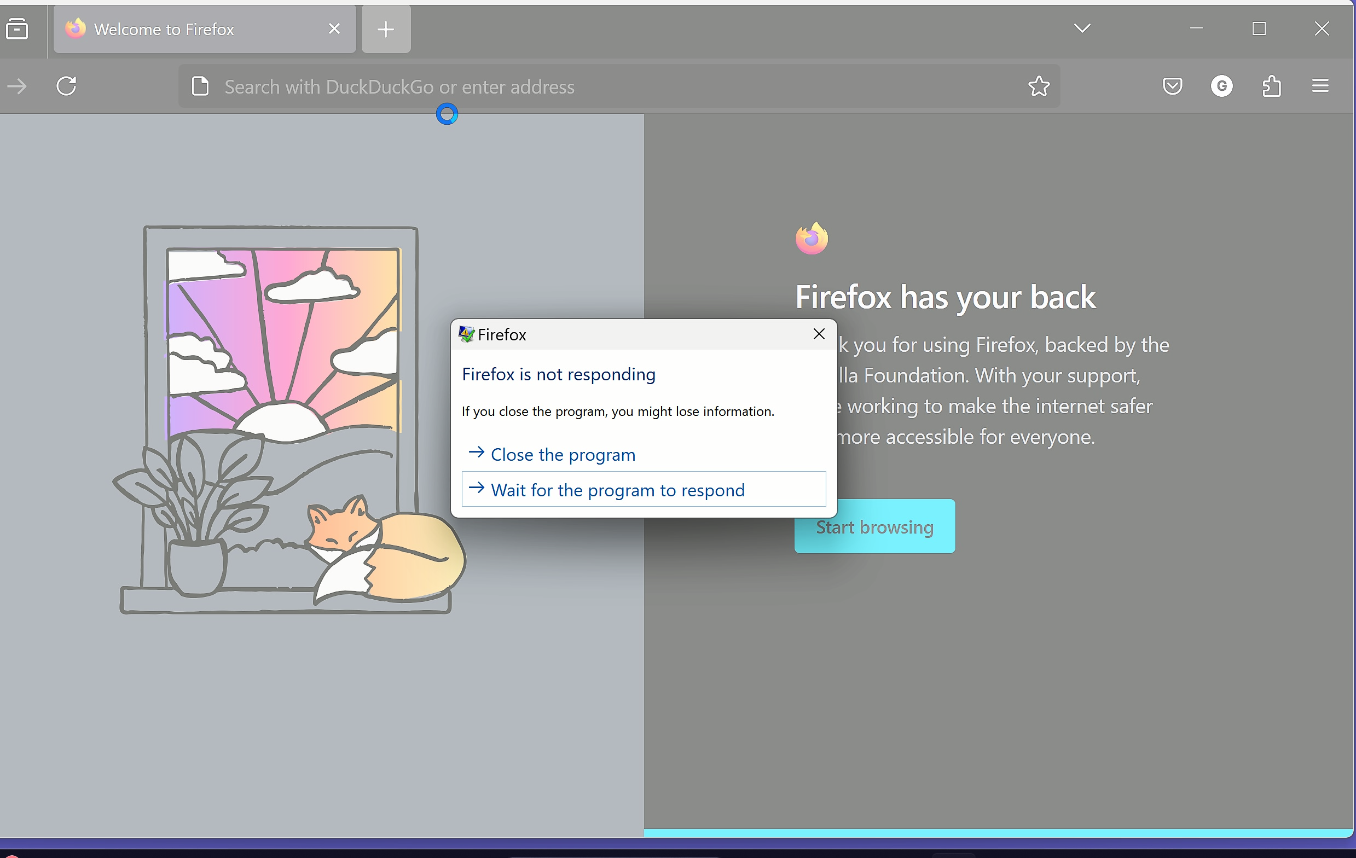Open the Extensions puzzle icon

point(1272,86)
